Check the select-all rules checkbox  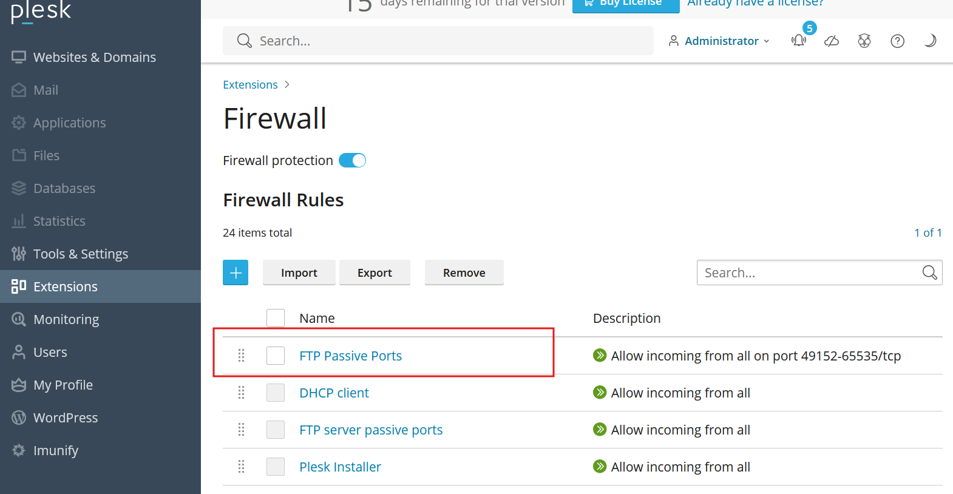coord(276,318)
